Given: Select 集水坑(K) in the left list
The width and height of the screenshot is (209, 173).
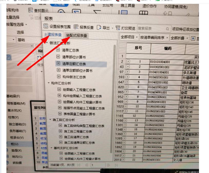Looking at the screenshot, I should tap(15, 110).
